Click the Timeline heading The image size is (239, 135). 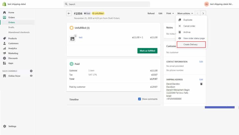point(74,99)
